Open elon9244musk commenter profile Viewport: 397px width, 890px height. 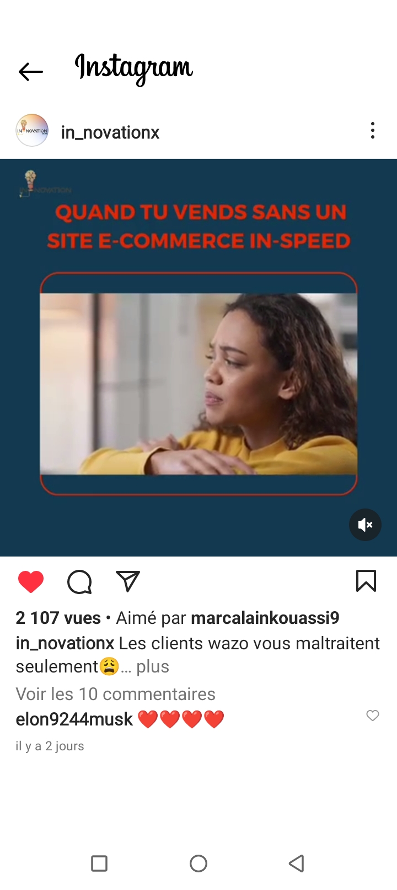pos(74,719)
